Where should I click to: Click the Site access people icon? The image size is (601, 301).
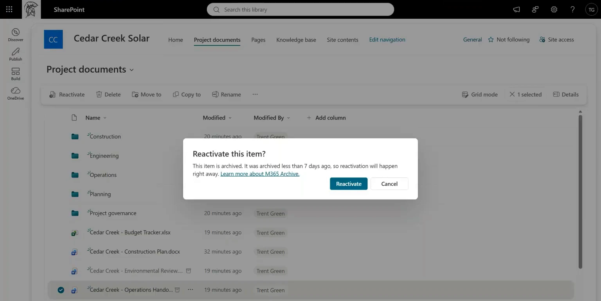pyautogui.click(x=542, y=39)
